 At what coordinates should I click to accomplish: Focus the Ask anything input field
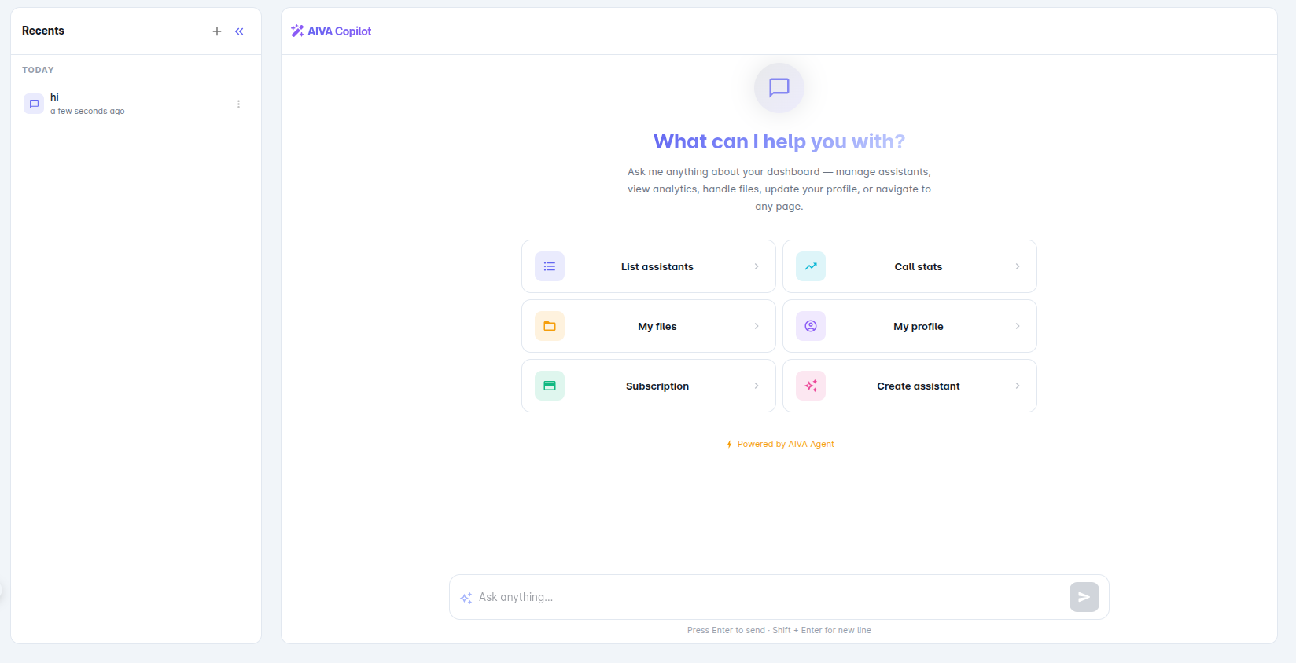click(771, 597)
